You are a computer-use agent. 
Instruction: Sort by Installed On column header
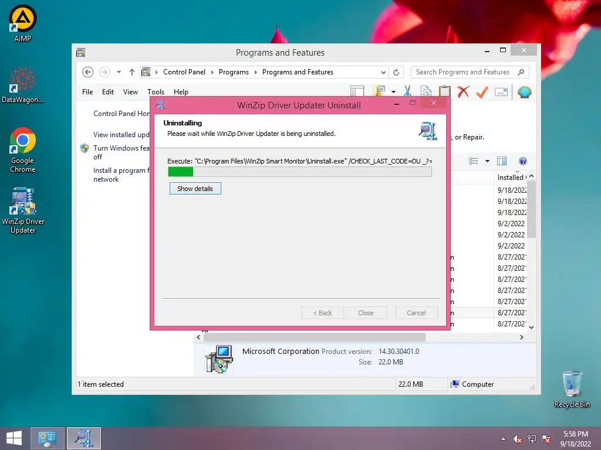click(x=511, y=177)
